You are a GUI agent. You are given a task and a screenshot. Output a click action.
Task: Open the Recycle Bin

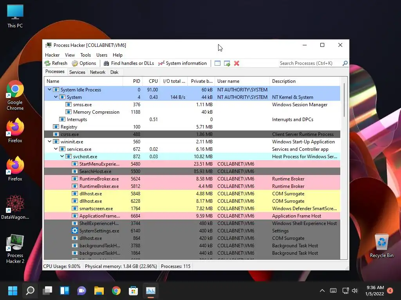[381, 246]
